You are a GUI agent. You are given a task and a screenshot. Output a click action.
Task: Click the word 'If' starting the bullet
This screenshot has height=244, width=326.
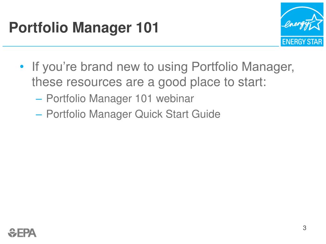click(x=35, y=67)
